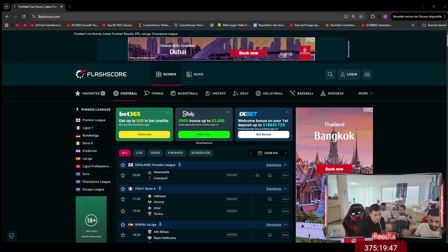Unpin Premier League via blue pin icon
The width and height of the screenshot is (448, 252).
point(180,165)
